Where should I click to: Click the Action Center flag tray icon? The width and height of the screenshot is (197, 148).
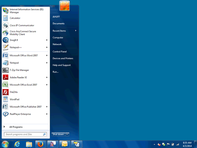tap(168, 144)
